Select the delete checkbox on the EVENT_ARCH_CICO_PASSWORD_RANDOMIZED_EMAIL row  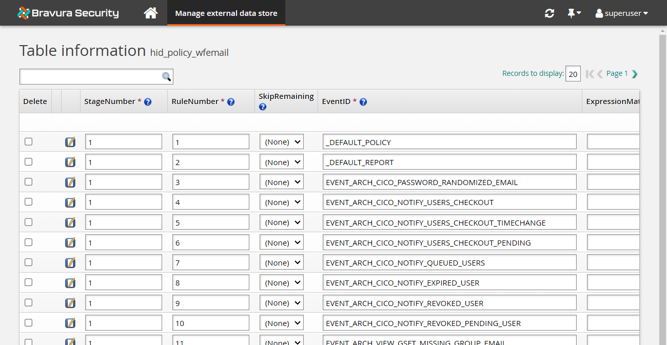click(x=28, y=181)
